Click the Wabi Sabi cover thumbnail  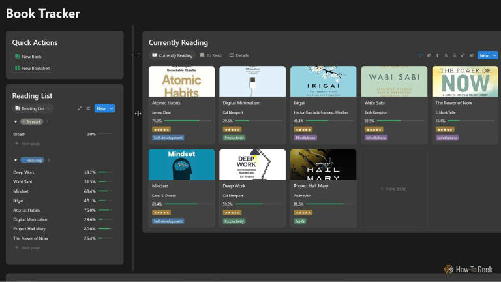pyautogui.click(x=394, y=81)
